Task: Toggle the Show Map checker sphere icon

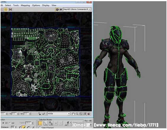Action: click(57, 9)
